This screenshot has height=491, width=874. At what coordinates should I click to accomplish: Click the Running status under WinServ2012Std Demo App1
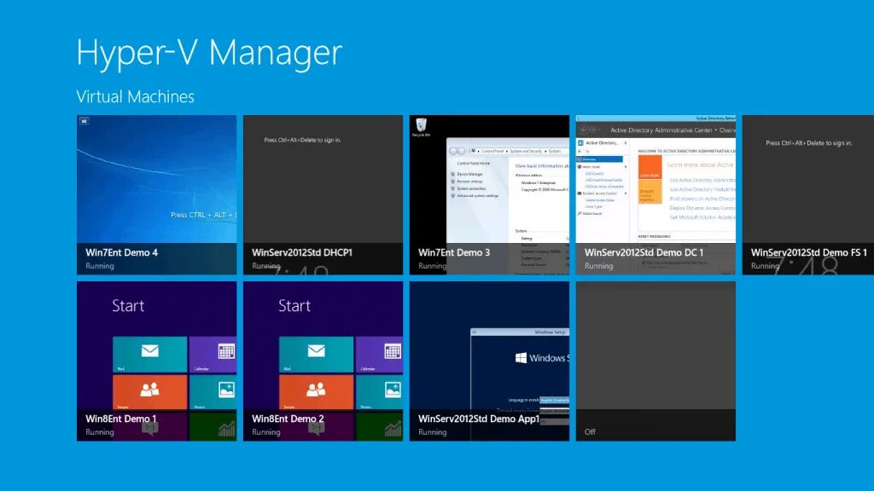pos(433,432)
